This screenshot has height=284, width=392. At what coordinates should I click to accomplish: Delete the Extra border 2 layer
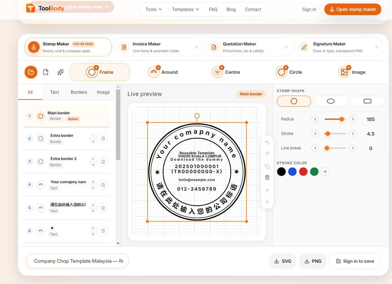click(x=103, y=162)
